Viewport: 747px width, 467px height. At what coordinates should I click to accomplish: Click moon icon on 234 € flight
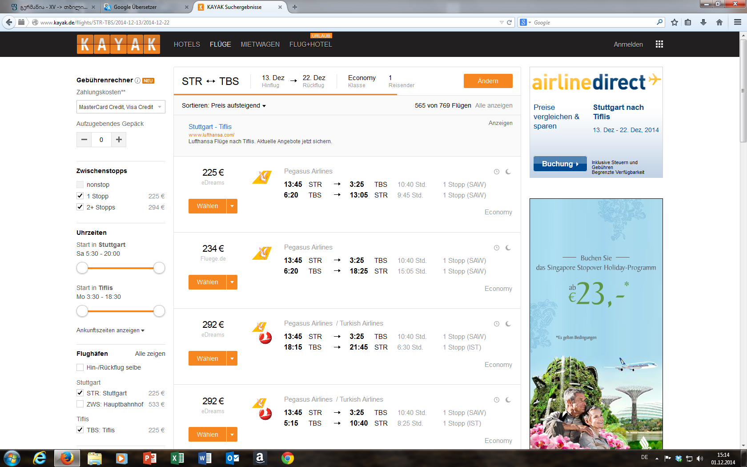click(508, 248)
